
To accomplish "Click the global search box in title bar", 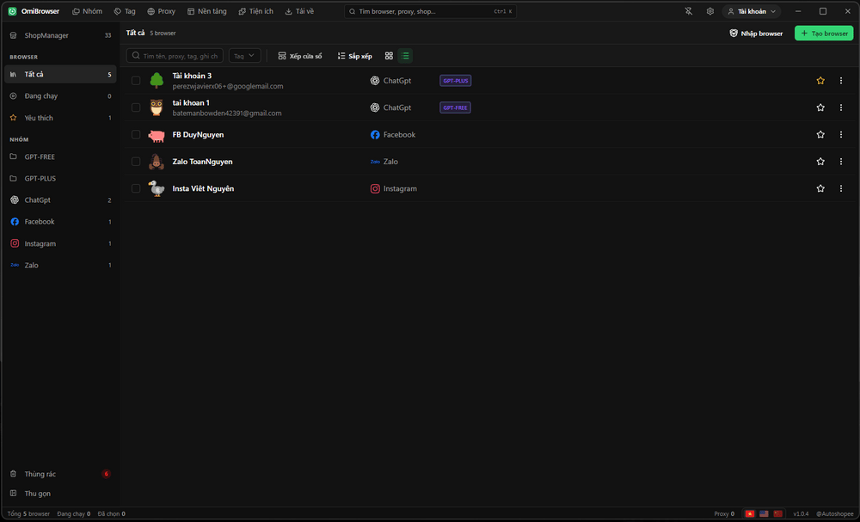I will [430, 11].
